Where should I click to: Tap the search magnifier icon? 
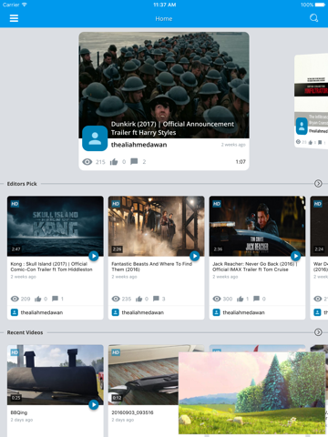[x=313, y=18]
